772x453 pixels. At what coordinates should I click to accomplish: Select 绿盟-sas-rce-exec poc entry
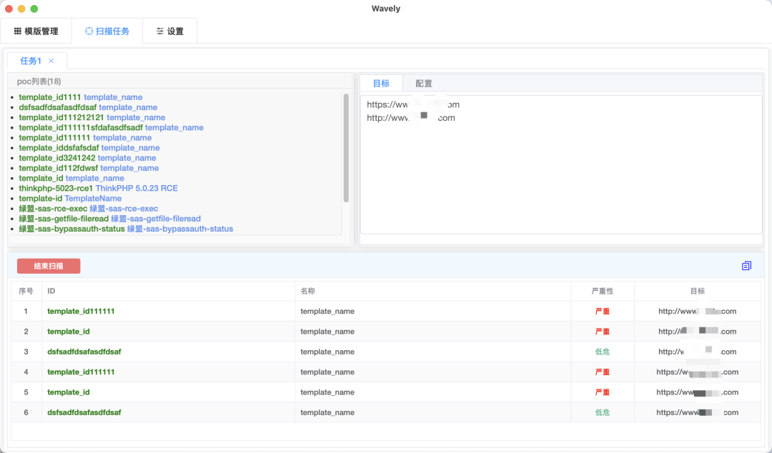(89, 209)
